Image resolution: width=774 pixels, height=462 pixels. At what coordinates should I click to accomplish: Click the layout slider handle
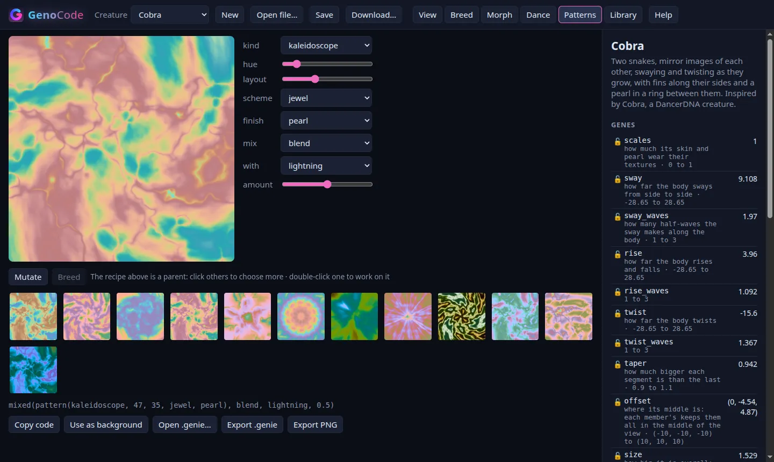click(315, 79)
